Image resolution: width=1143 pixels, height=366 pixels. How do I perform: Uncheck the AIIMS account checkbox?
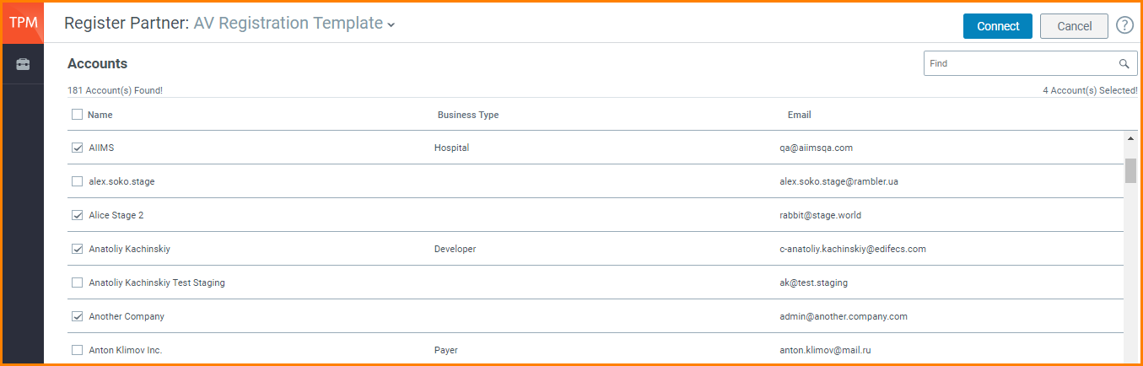(78, 148)
